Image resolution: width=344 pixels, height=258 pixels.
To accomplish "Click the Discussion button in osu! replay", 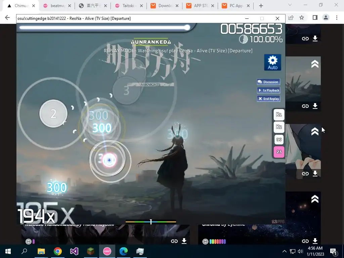I will pos(268,82).
